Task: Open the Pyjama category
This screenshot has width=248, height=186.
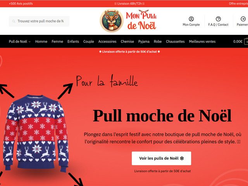Action: pyautogui.click(x=144, y=41)
